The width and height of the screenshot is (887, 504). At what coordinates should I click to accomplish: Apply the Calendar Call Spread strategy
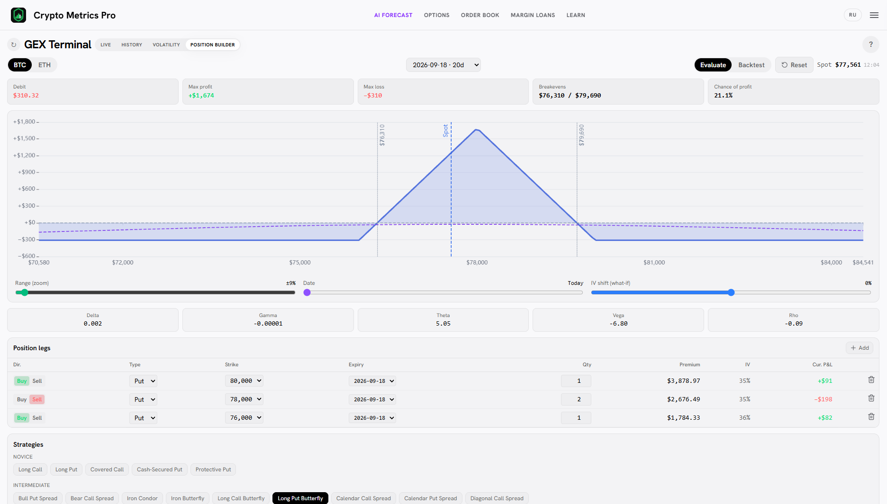363,498
